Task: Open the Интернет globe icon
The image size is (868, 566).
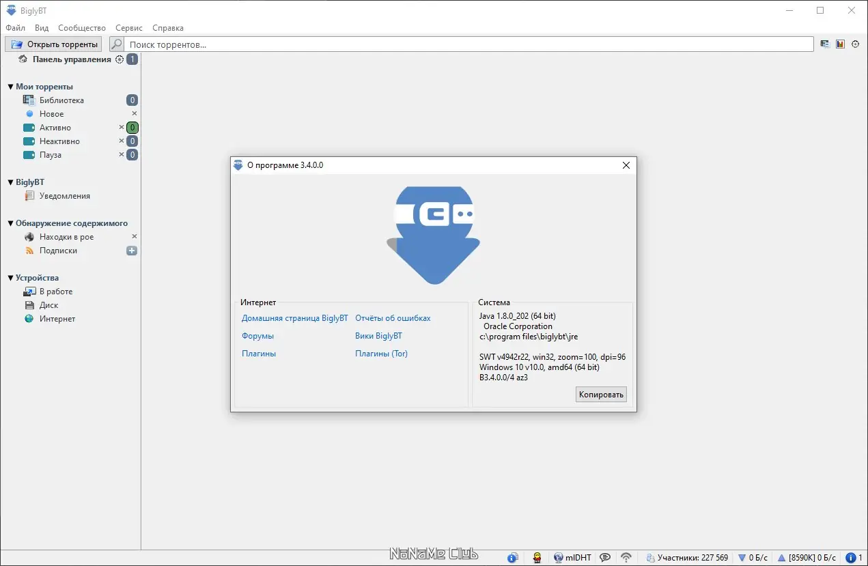Action: (29, 319)
